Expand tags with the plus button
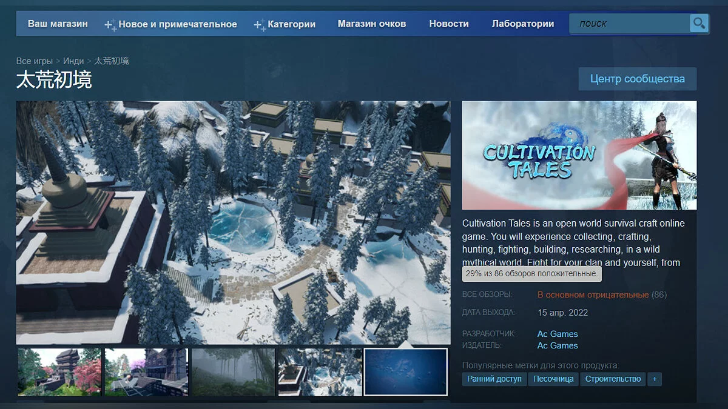Image resolution: width=728 pixels, height=409 pixels. tap(654, 379)
